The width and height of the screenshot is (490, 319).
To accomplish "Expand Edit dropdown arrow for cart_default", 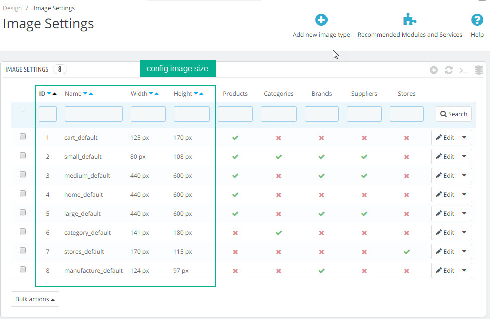I will [x=465, y=137].
